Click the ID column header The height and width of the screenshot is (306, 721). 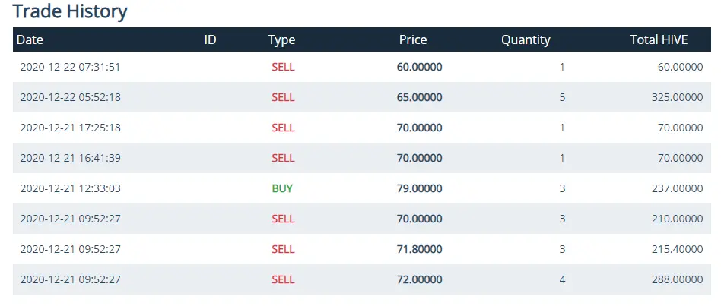point(210,40)
